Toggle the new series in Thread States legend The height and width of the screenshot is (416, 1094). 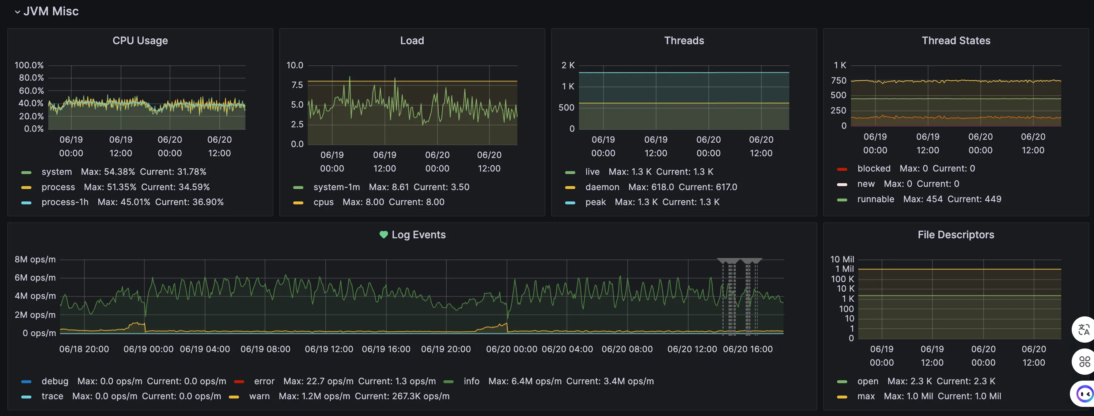tap(866, 184)
